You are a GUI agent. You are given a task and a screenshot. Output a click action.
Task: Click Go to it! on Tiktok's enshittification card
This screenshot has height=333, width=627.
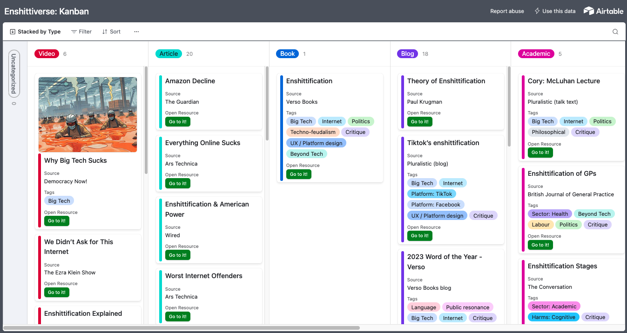420,236
